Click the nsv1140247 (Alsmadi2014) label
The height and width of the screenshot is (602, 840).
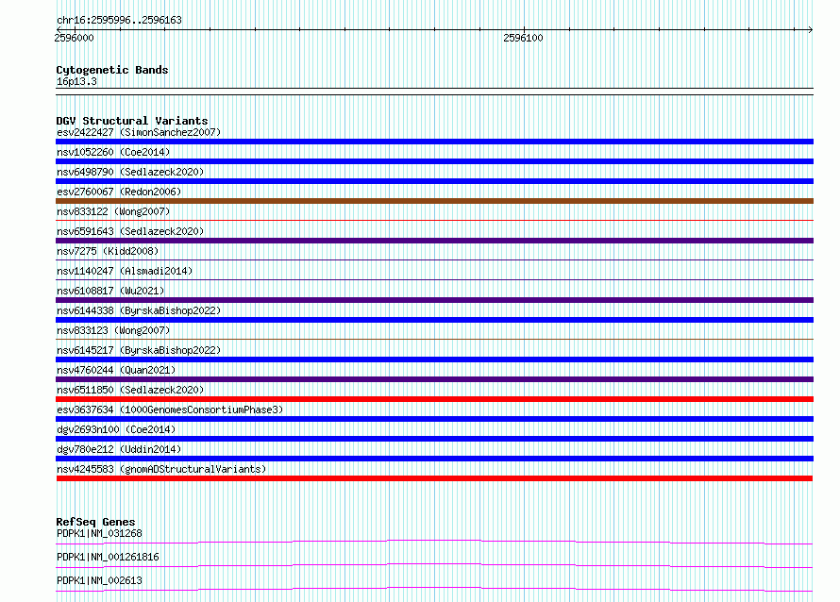coord(125,271)
